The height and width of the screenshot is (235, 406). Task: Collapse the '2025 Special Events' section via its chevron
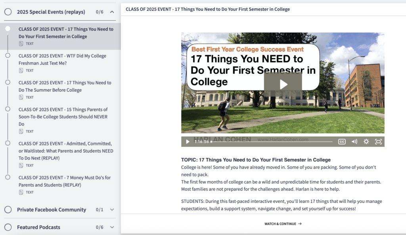pos(112,12)
